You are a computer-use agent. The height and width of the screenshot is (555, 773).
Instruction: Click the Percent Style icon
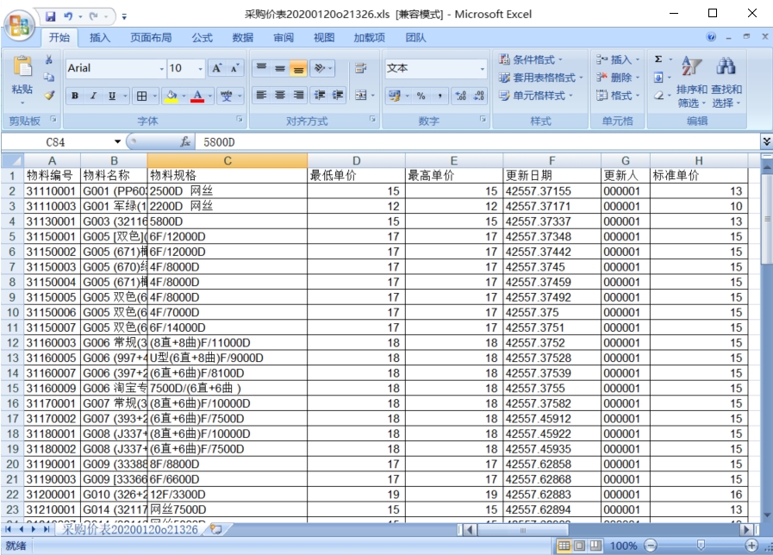coord(421,96)
